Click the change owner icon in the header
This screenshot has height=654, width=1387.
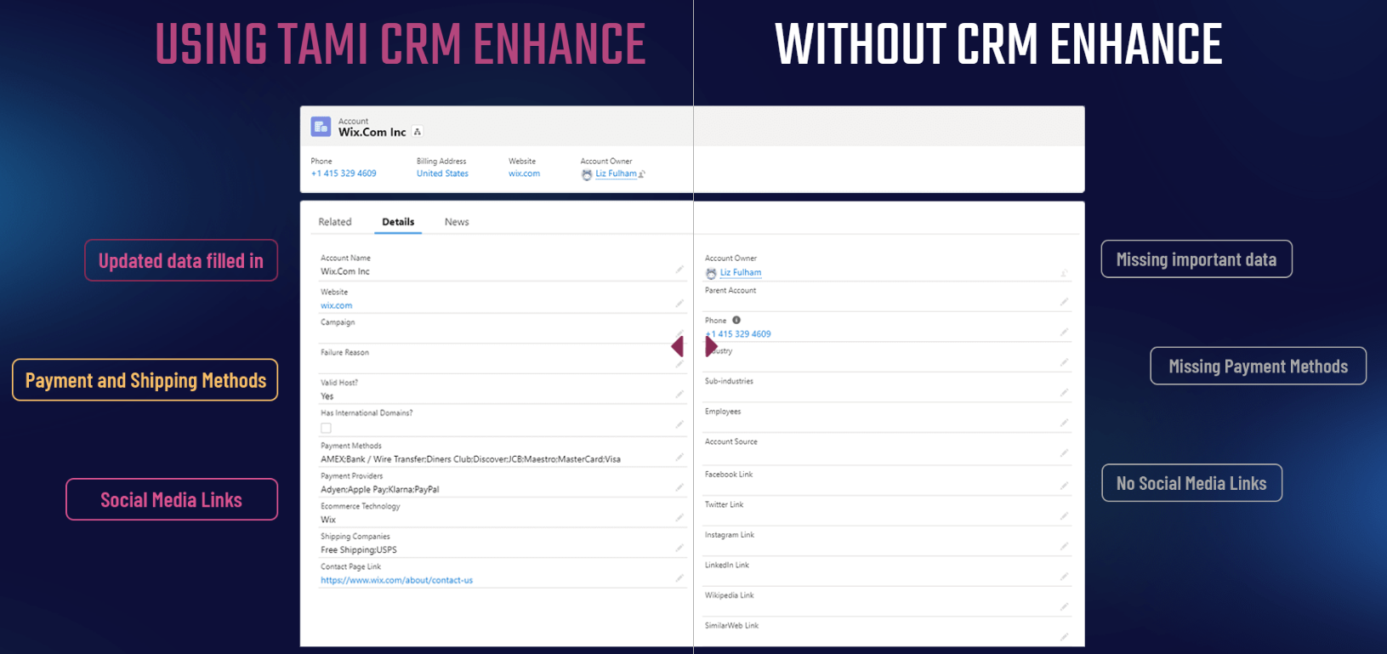point(642,174)
